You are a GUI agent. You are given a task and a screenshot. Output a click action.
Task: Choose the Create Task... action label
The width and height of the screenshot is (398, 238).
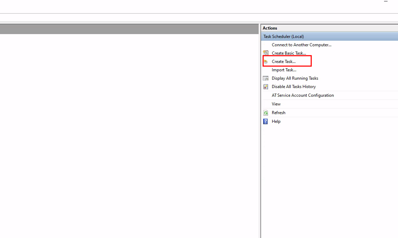pyautogui.click(x=283, y=62)
